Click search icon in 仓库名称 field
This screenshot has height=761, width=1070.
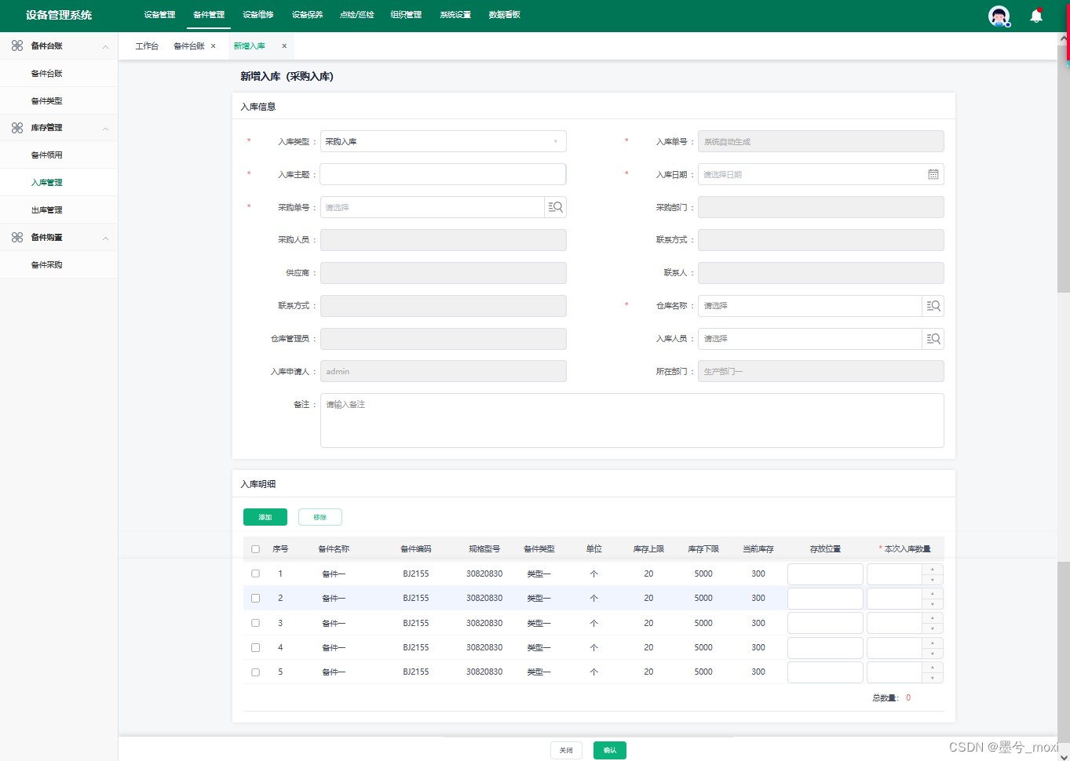tap(933, 306)
